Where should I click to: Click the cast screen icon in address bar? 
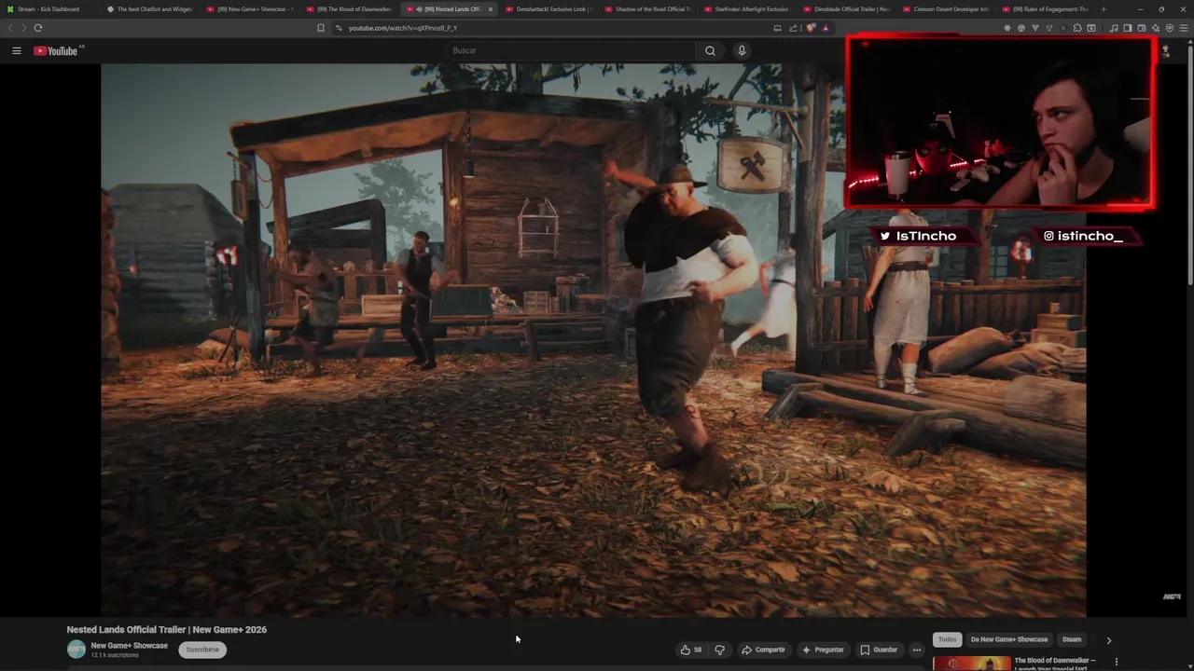777,28
